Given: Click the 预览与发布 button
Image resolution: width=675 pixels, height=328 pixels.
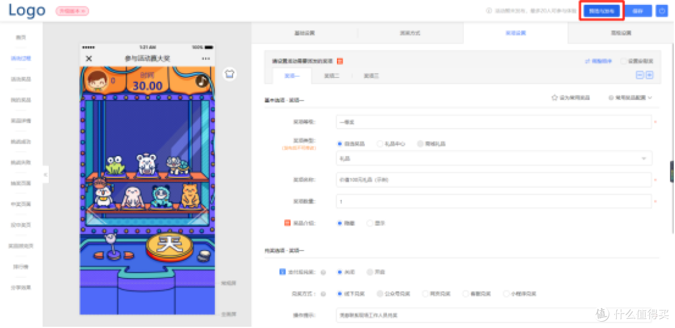Looking at the screenshot, I should pyautogui.click(x=601, y=11).
